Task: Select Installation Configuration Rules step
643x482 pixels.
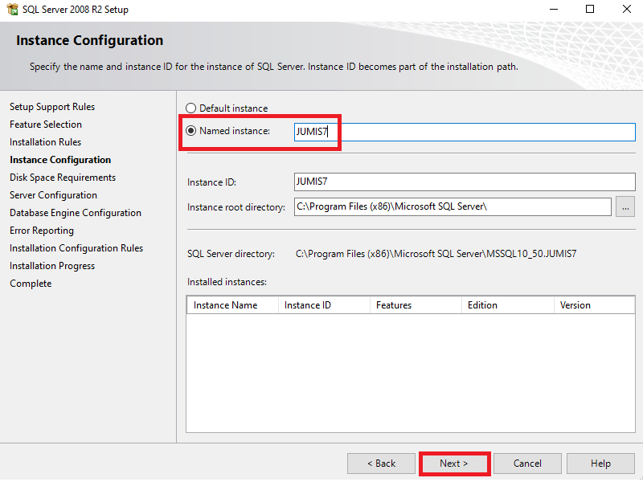Action: (76, 248)
